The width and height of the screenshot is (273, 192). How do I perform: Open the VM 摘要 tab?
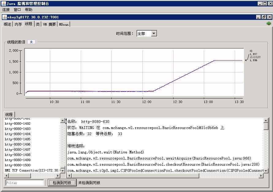(x=50, y=24)
